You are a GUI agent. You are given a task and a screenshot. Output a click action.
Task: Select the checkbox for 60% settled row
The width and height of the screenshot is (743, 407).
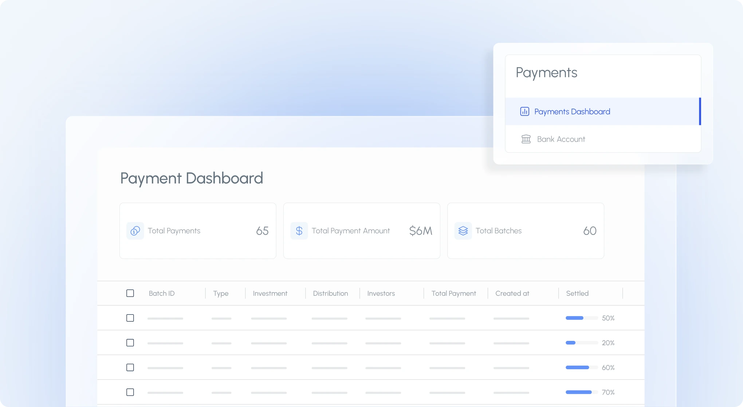click(130, 367)
